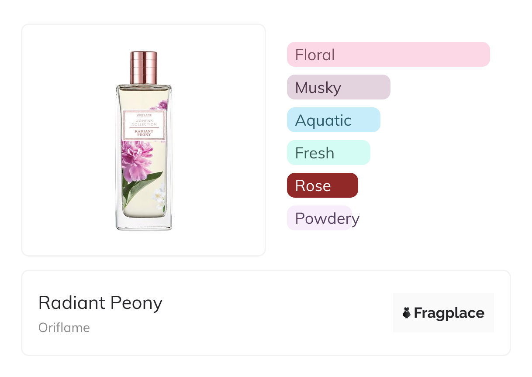Open the Radiant Peony title
Screen dimensions: 532x377
tap(100, 302)
